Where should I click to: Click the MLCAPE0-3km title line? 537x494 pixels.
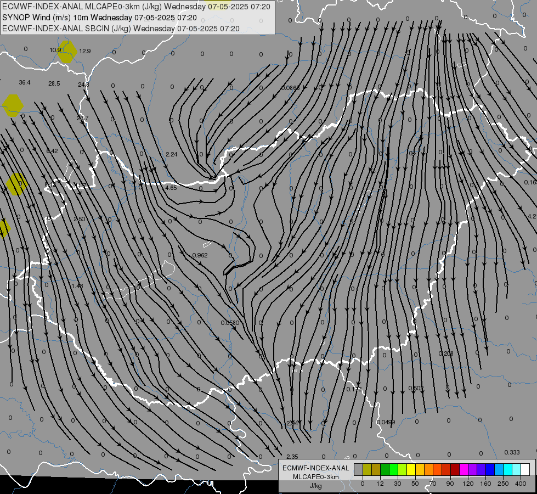pyautogui.click(x=136, y=7)
